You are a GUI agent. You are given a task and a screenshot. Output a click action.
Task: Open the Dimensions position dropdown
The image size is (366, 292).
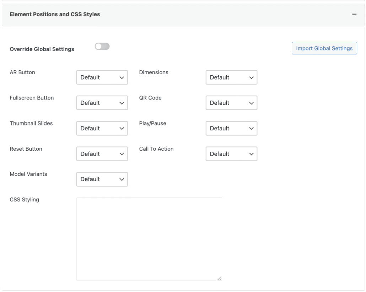coord(231,77)
